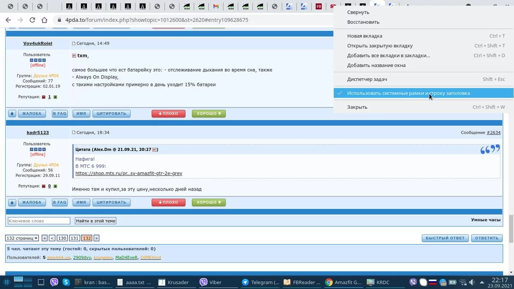Image resolution: width=514 pixels, height=289 pixels.
Task: Click ЖАЛОБА under Vov4ukRoiel's post
Action: (32, 113)
